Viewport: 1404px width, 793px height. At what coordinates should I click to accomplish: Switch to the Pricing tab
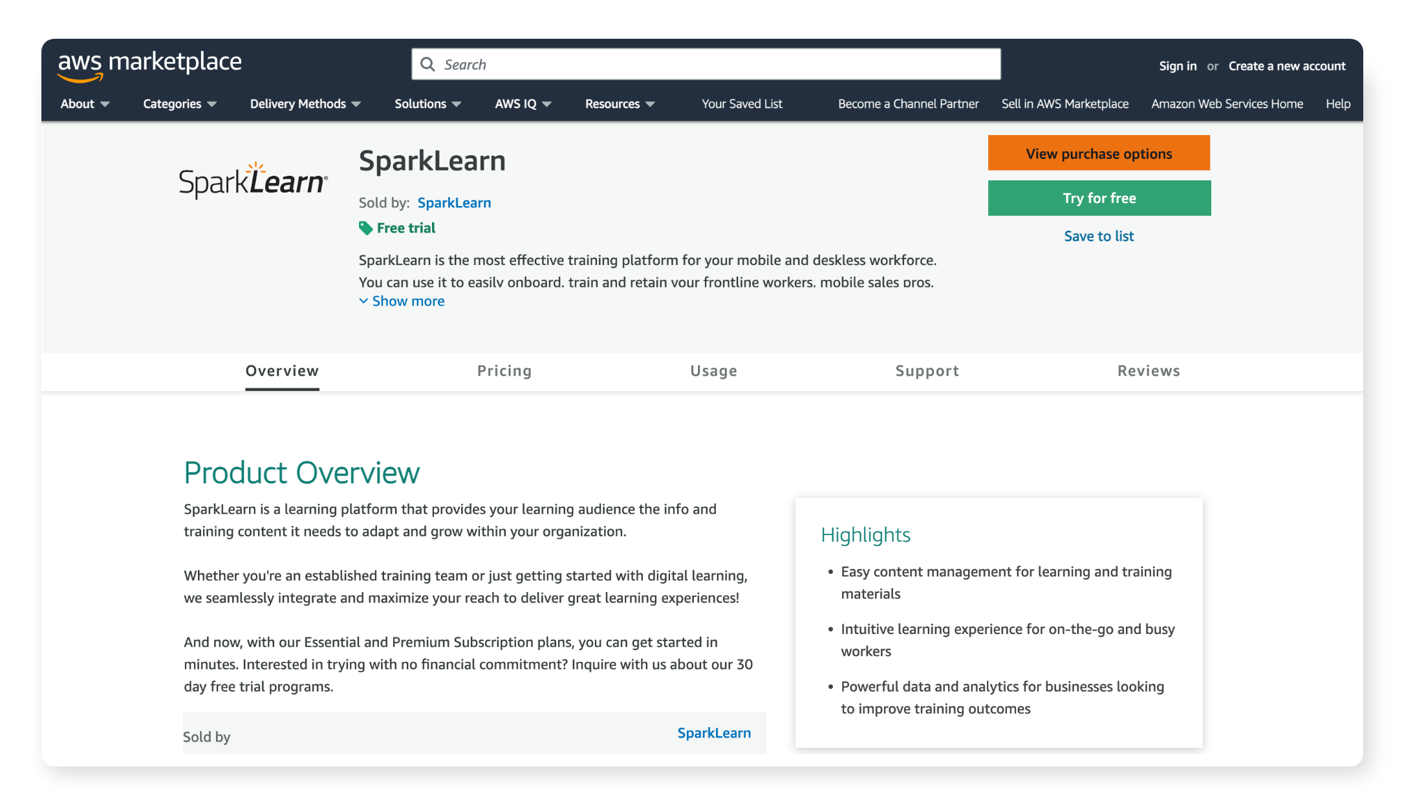pos(504,371)
